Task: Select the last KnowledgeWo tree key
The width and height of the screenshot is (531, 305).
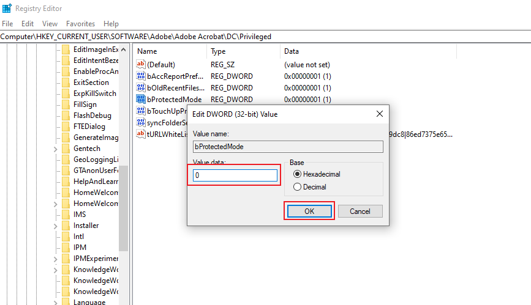Action: coord(96,292)
